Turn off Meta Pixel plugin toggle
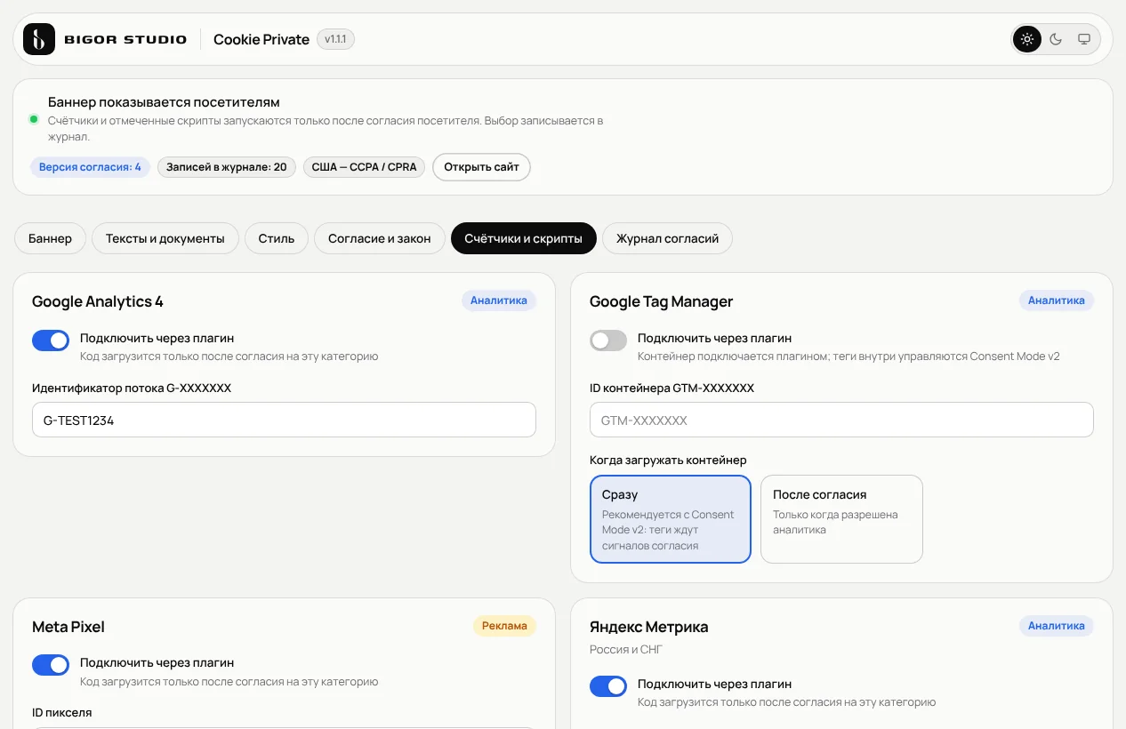Viewport: 1126px width, 729px height. (x=51, y=665)
